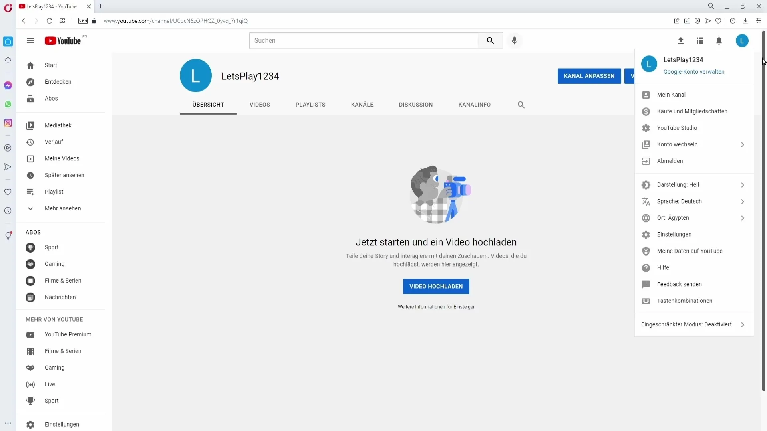
Task: Click the search microphone icon
Action: (516, 41)
